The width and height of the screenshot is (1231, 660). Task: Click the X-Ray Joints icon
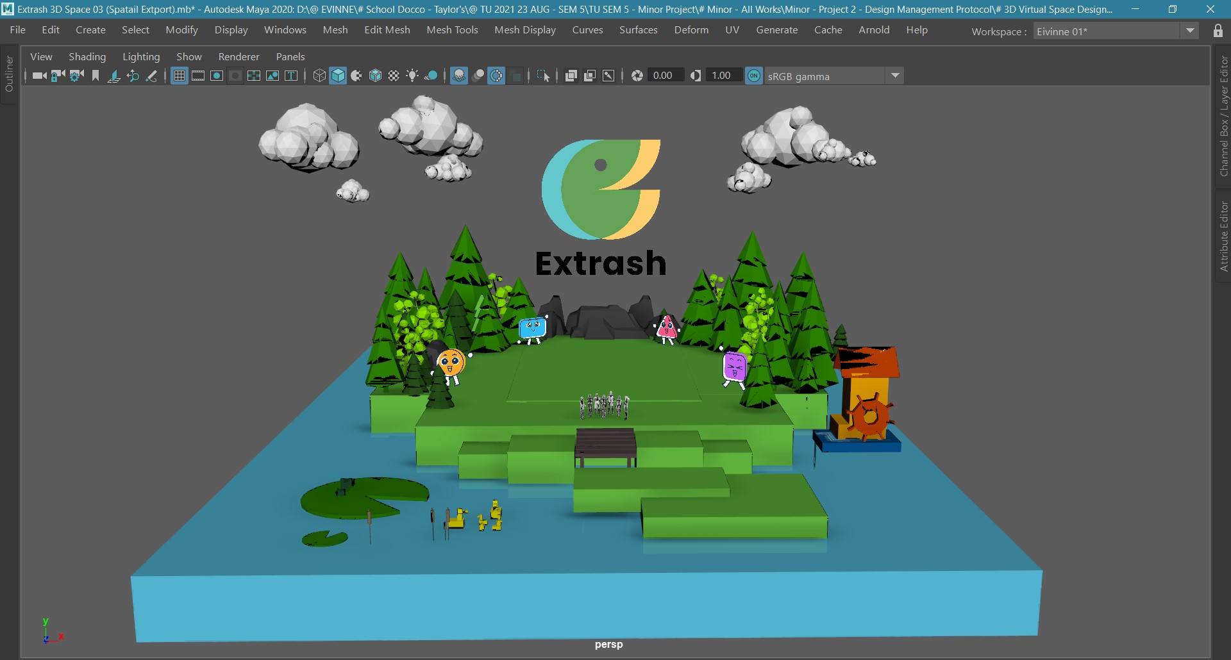(608, 76)
